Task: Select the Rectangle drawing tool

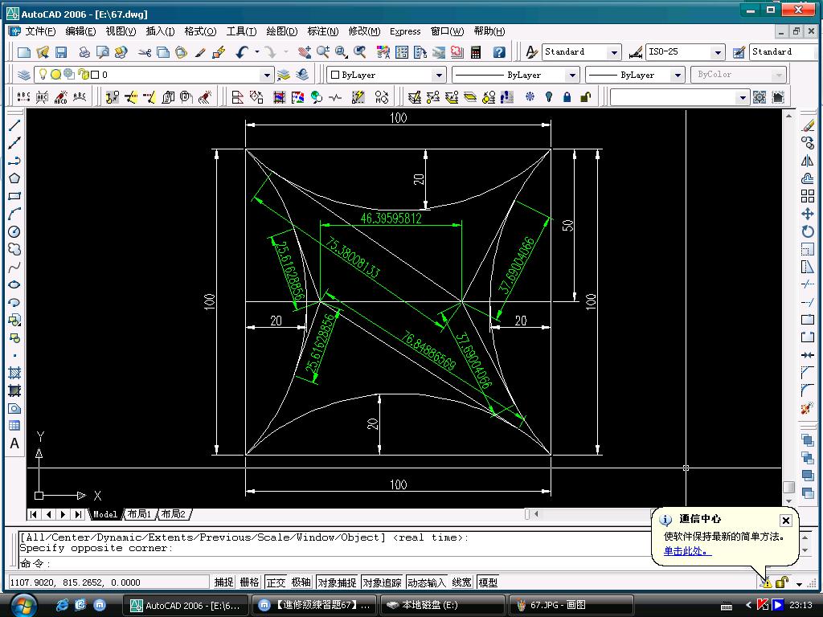Action: pyautogui.click(x=14, y=196)
